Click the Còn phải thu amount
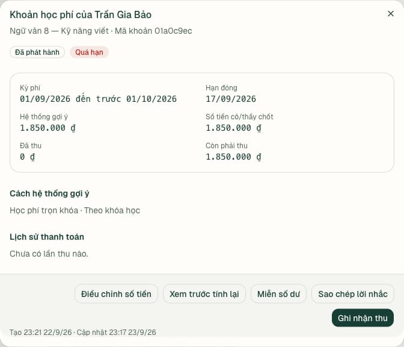The width and height of the screenshot is (404, 347). pyautogui.click(x=233, y=157)
